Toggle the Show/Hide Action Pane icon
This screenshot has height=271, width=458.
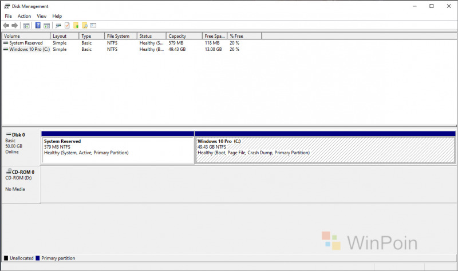click(47, 26)
